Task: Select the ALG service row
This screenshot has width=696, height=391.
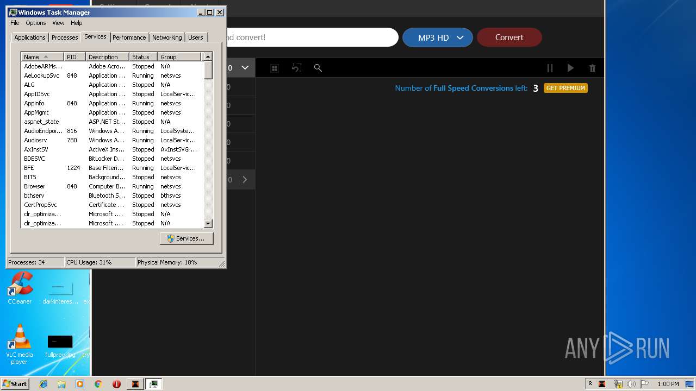Action: click(112, 85)
